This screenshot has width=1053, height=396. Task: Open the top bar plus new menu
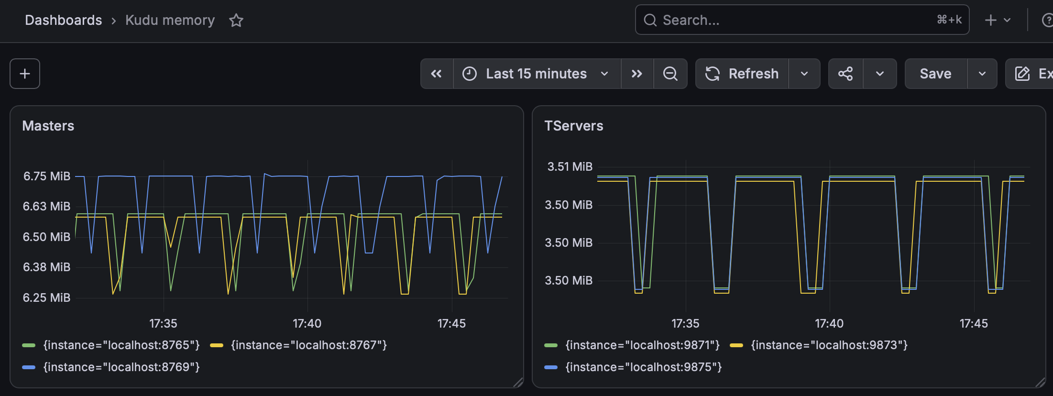tap(998, 20)
